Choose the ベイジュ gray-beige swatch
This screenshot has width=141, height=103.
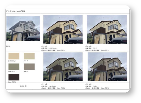pyautogui.click(x=29, y=67)
